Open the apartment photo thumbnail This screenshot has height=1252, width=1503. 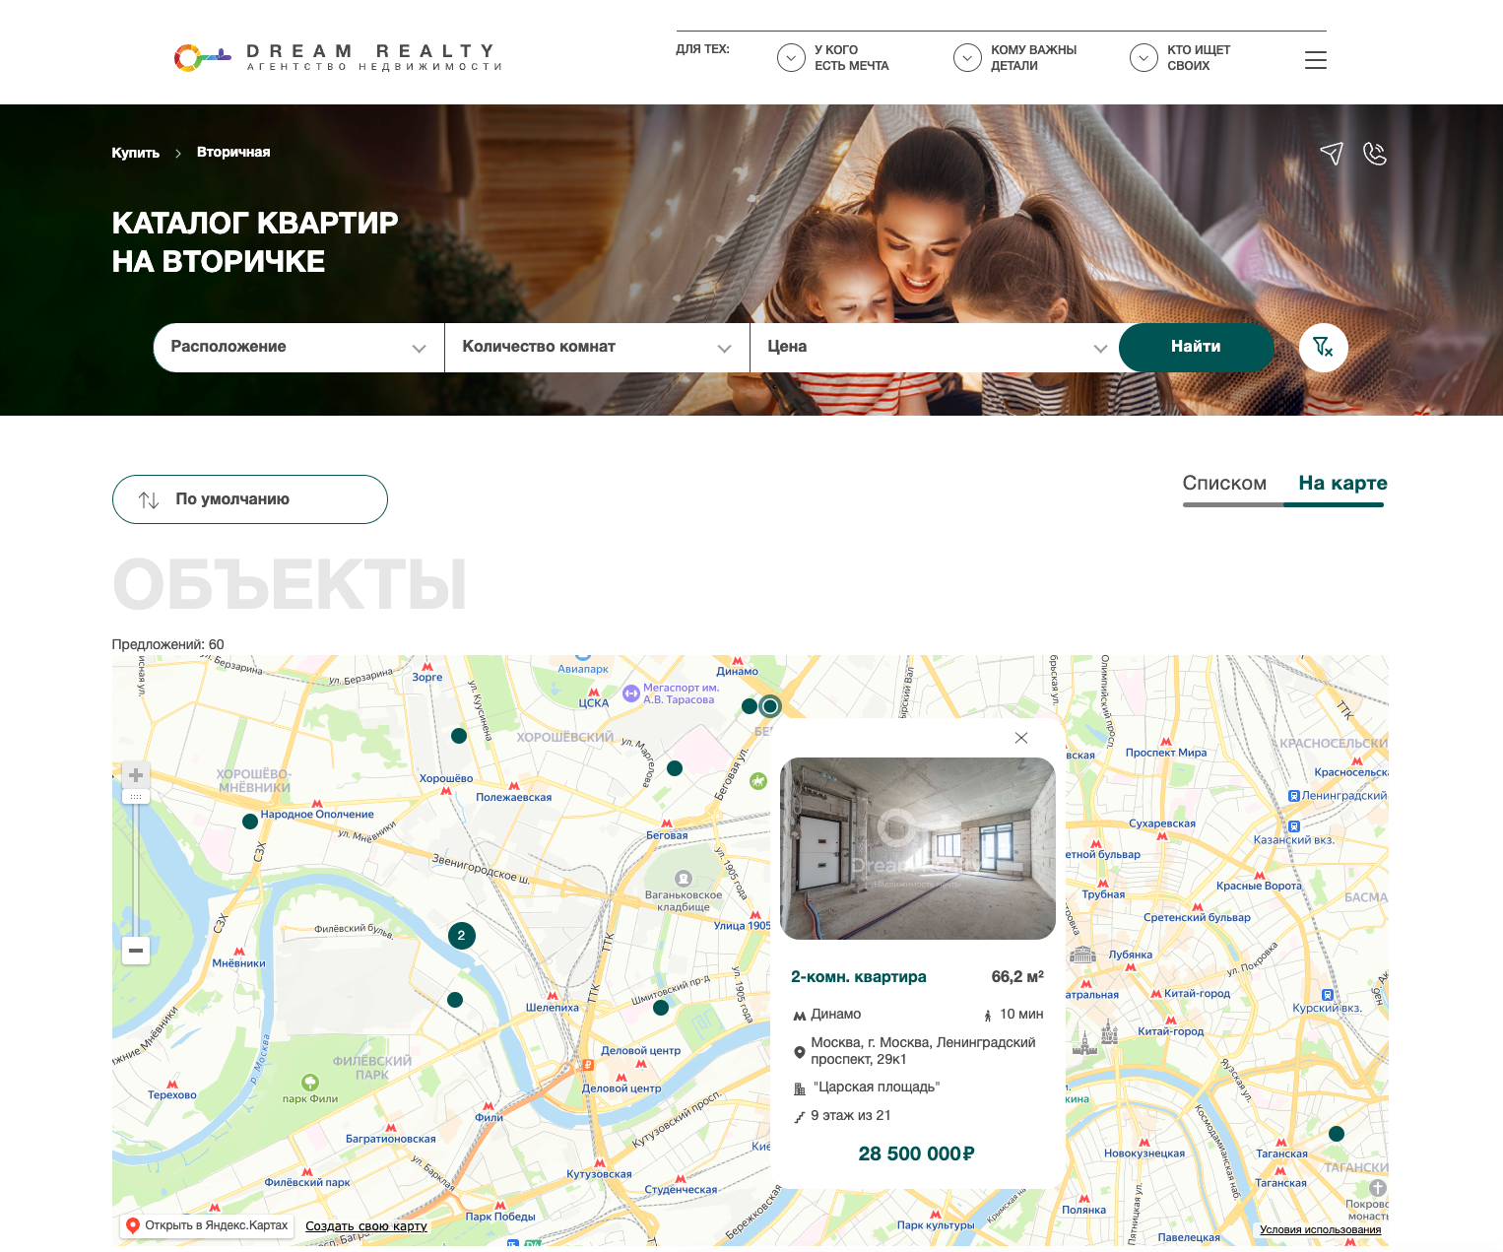[x=917, y=848]
